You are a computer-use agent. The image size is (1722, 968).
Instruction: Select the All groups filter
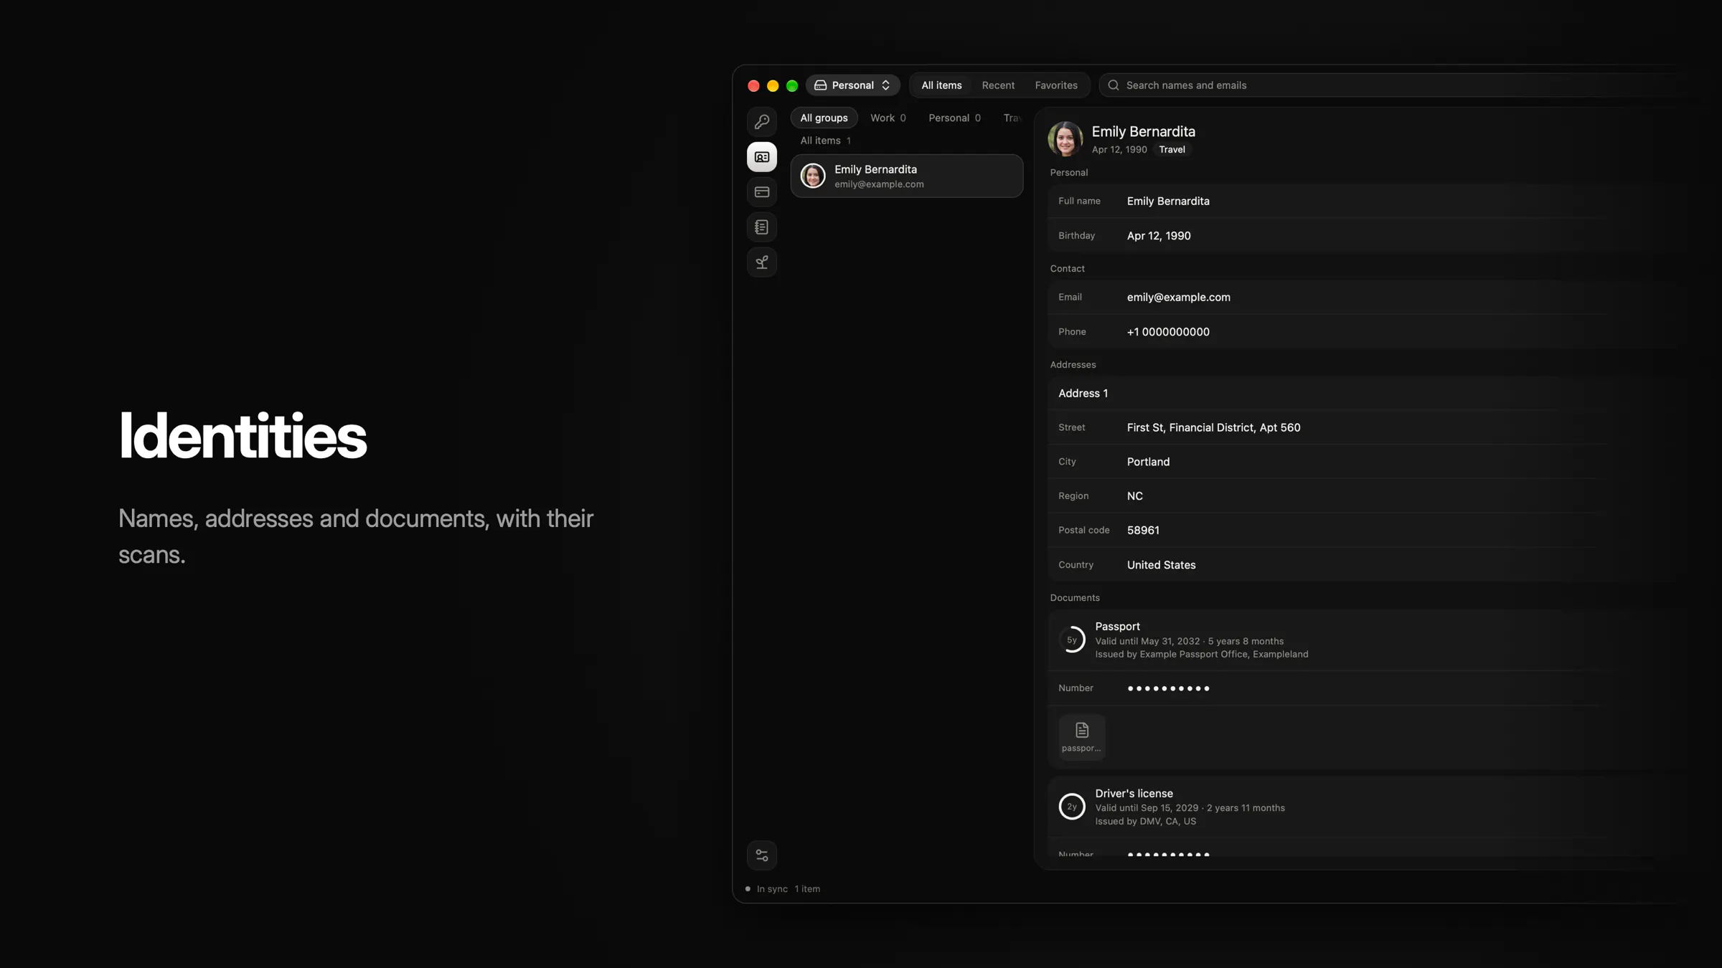coord(824,118)
